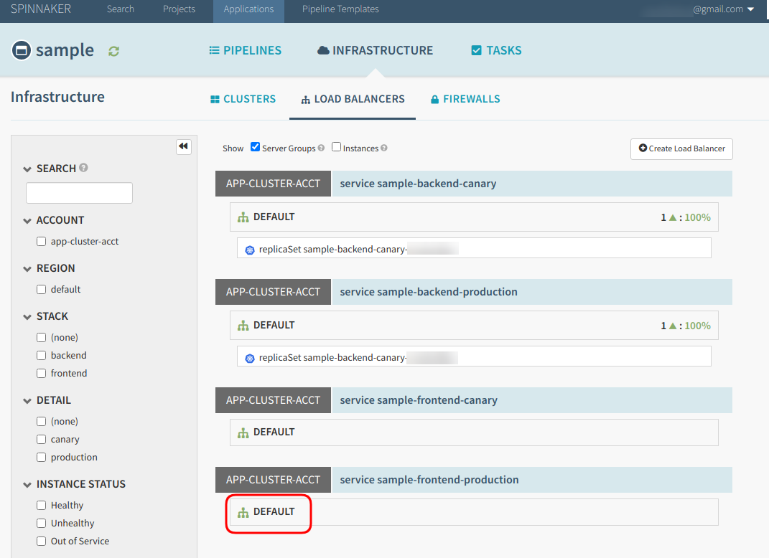Check the backend stack filter
The height and width of the screenshot is (558, 769).
(41, 355)
